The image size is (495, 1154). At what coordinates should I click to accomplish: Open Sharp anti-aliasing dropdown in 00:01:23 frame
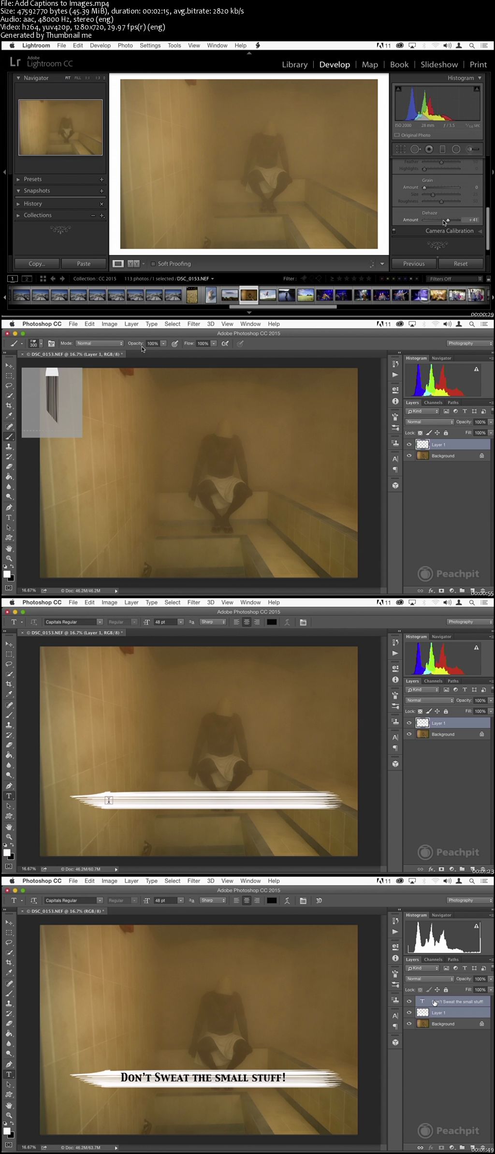point(213,622)
